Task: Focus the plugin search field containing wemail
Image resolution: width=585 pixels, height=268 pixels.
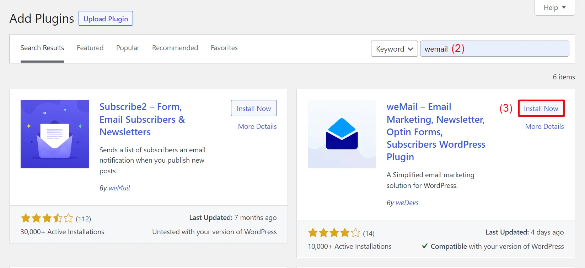Action: (495, 49)
